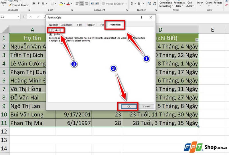The width and height of the screenshot is (229, 155).
Task: Apply the red Font Color
Action: (x=68, y=3)
